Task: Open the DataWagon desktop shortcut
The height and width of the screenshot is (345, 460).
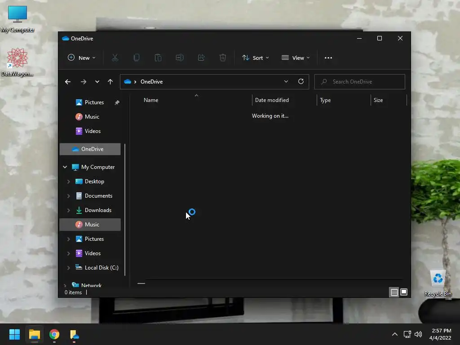Action: tap(18, 62)
